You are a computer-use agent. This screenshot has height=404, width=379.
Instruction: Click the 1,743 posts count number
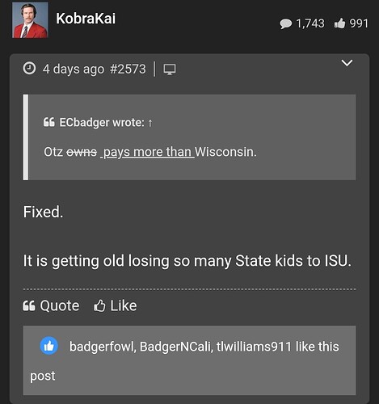coord(310,23)
